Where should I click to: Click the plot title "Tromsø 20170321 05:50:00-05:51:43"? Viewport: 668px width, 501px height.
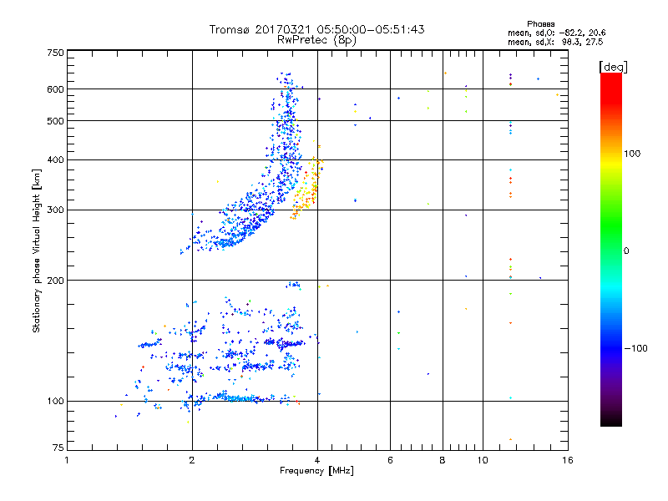click(x=316, y=29)
